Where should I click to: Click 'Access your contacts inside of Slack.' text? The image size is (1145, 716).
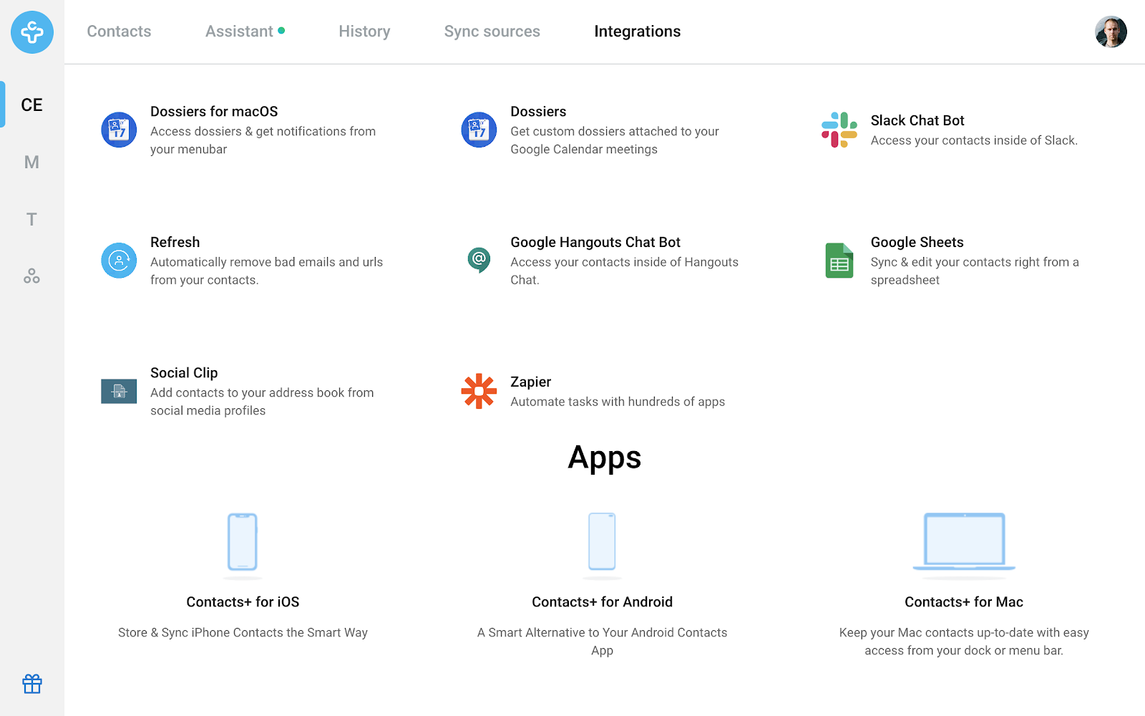(x=974, y=140)
